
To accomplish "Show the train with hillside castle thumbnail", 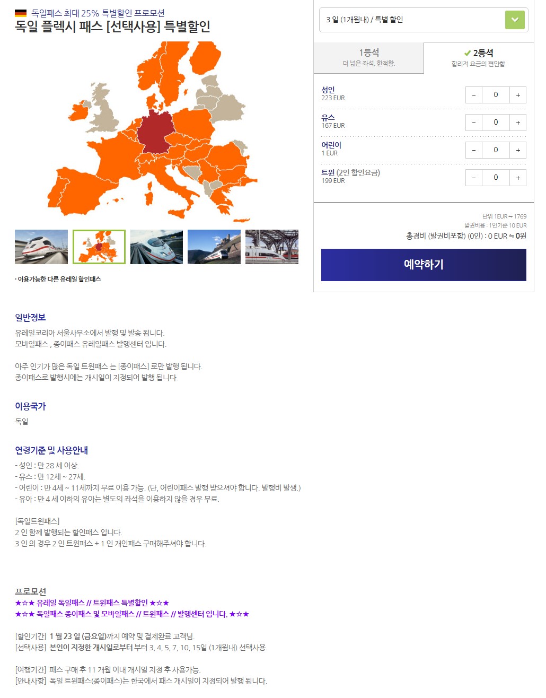I will [x=214, y=247].
